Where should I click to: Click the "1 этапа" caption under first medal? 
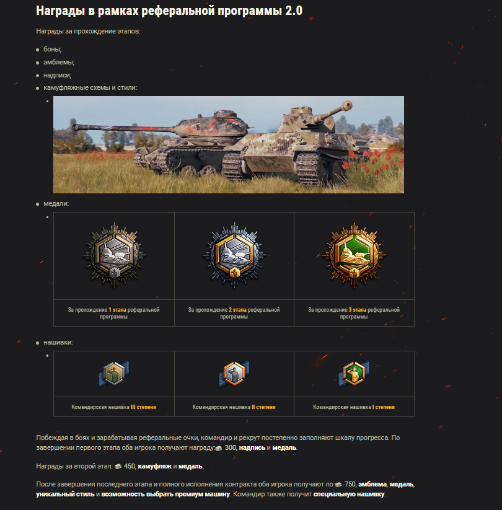pos(118,310)
